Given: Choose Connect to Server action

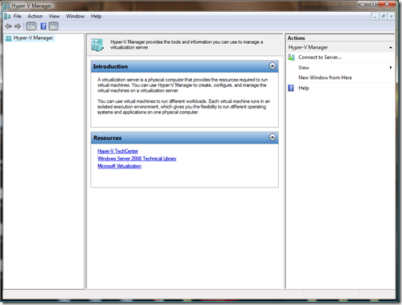Looking at the screenshot, I should tap(320, 57).
